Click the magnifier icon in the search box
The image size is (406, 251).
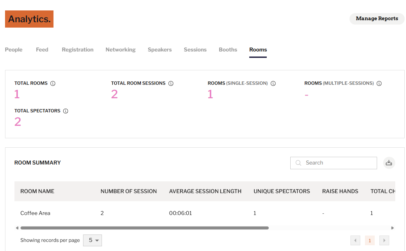point(298,163)
